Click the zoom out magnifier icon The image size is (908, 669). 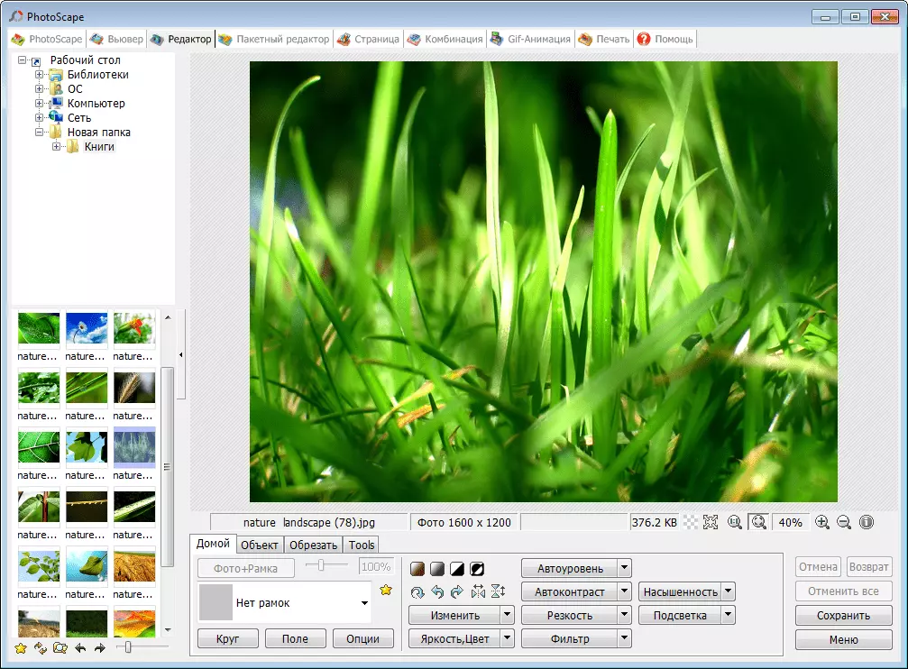(x=844, y=522)
